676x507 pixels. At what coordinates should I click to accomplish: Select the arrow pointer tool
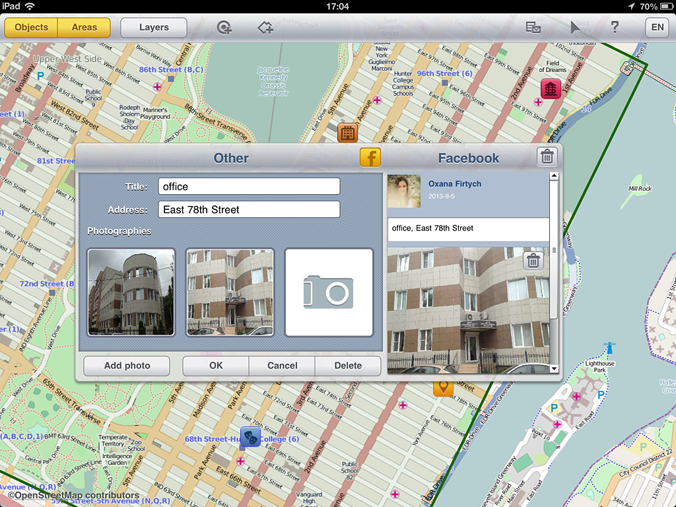[x=576, y=28]
